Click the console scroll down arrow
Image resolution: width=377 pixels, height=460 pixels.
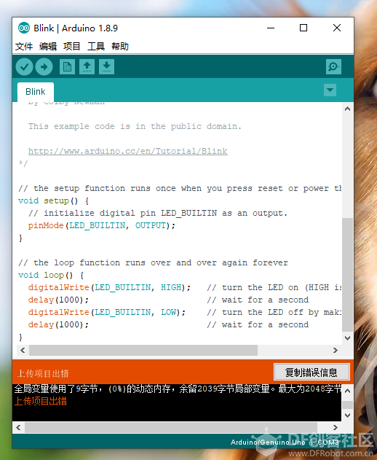coord(347,416)
